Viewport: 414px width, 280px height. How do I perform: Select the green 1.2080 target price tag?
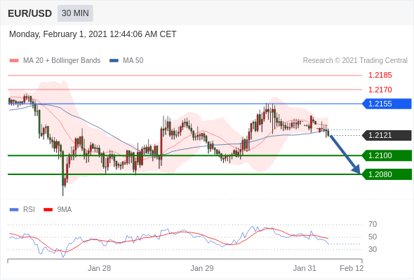[387, 174]
